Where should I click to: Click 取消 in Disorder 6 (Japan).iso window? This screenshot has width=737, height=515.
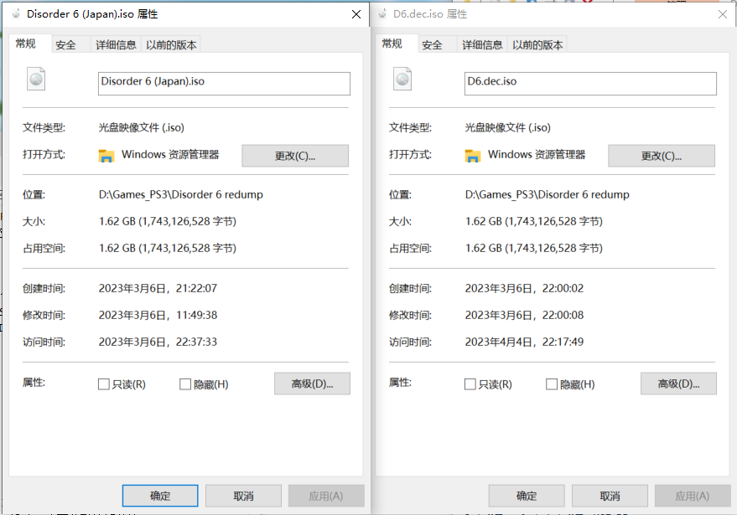243,496
